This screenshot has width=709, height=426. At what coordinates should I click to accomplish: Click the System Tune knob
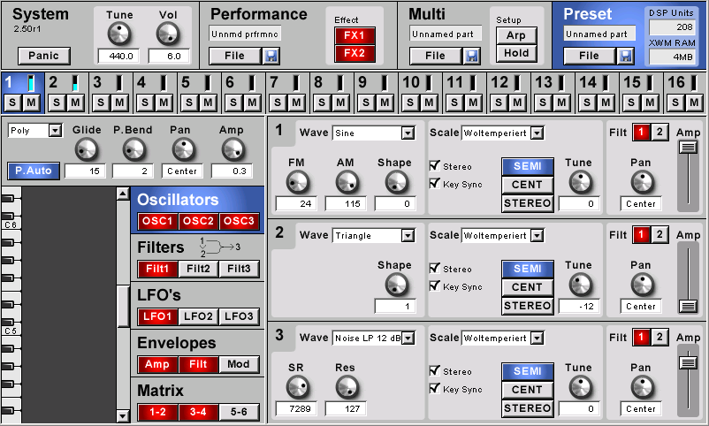119,34
